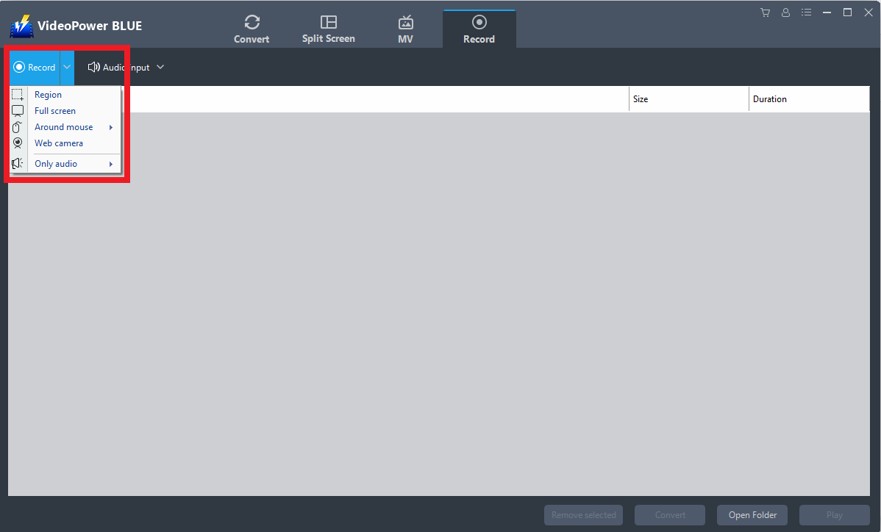Open the main menu list icon

click(x=806, y=12)
